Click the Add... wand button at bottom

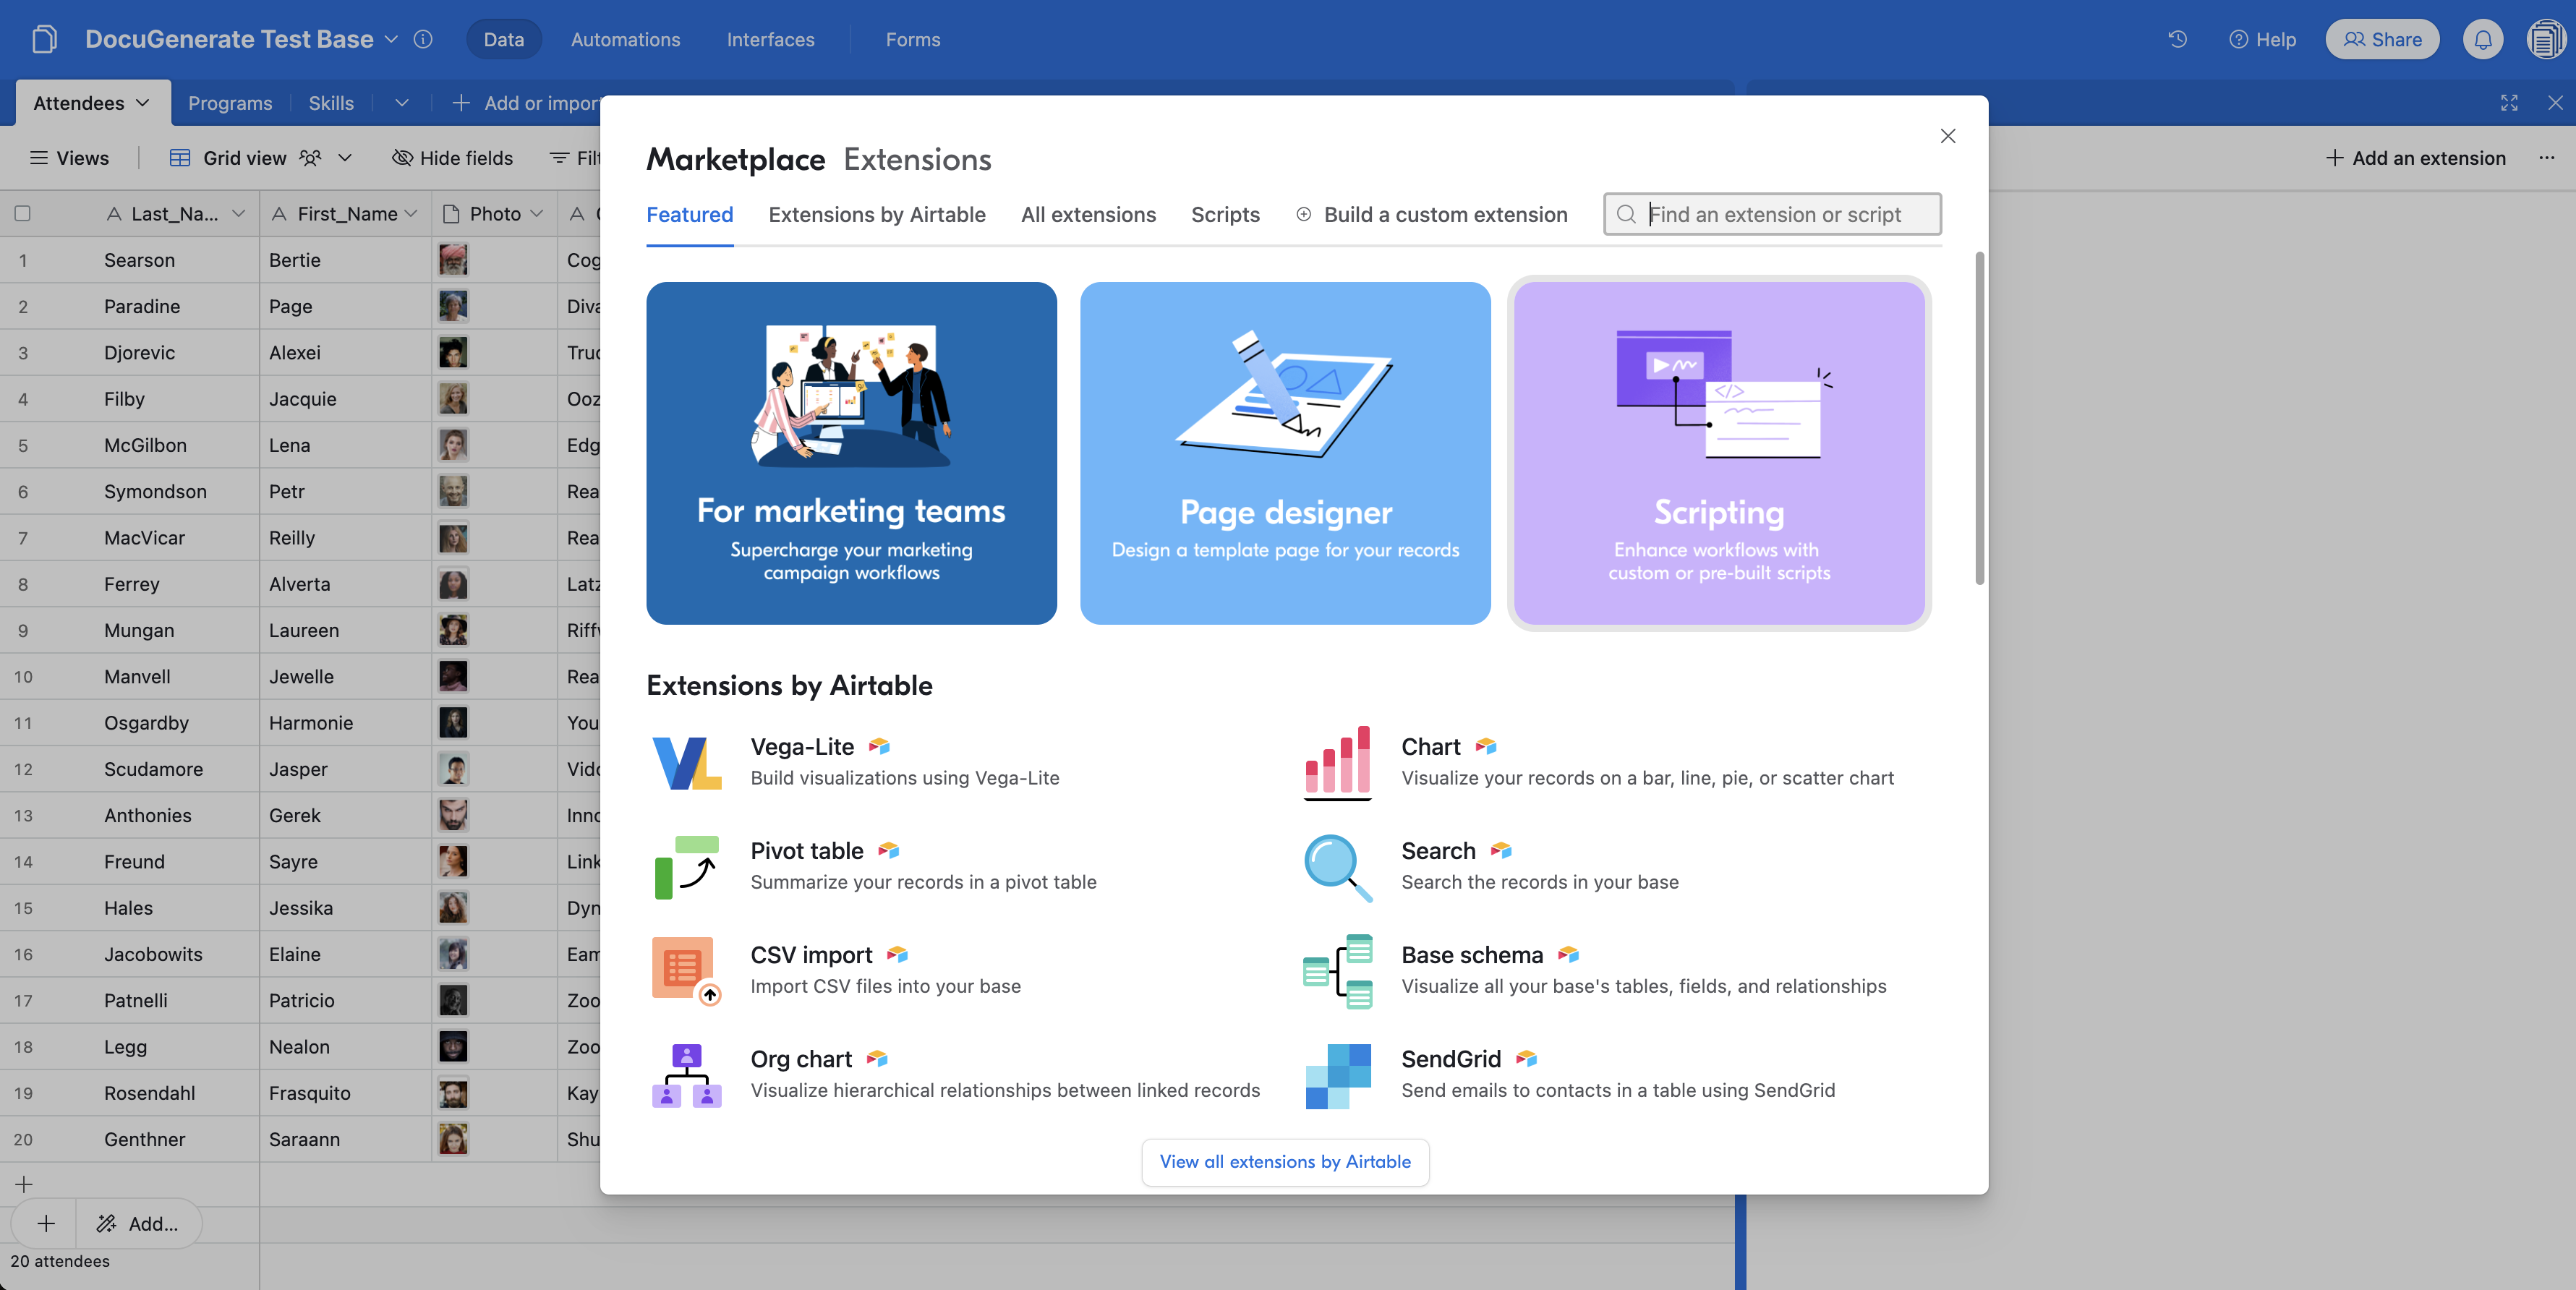tap(138, 1223)
